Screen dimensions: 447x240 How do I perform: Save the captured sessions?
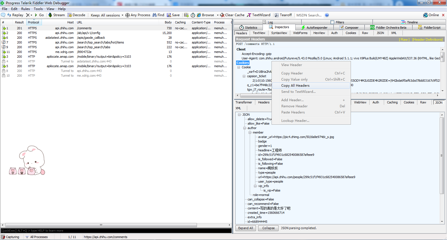click(173, 15)
